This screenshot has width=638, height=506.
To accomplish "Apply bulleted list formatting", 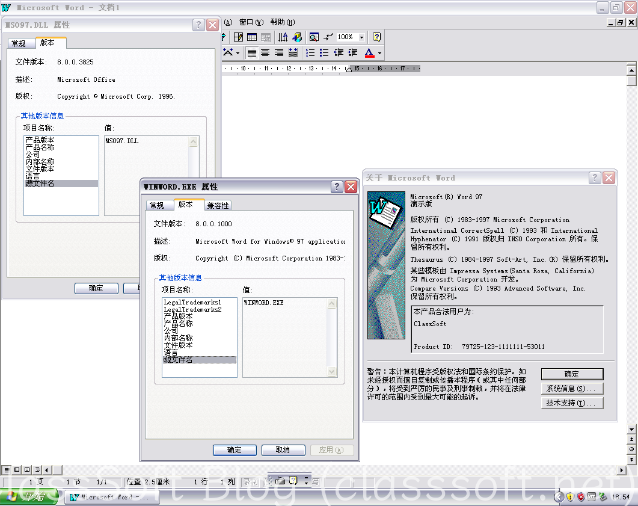I will 324,53.
